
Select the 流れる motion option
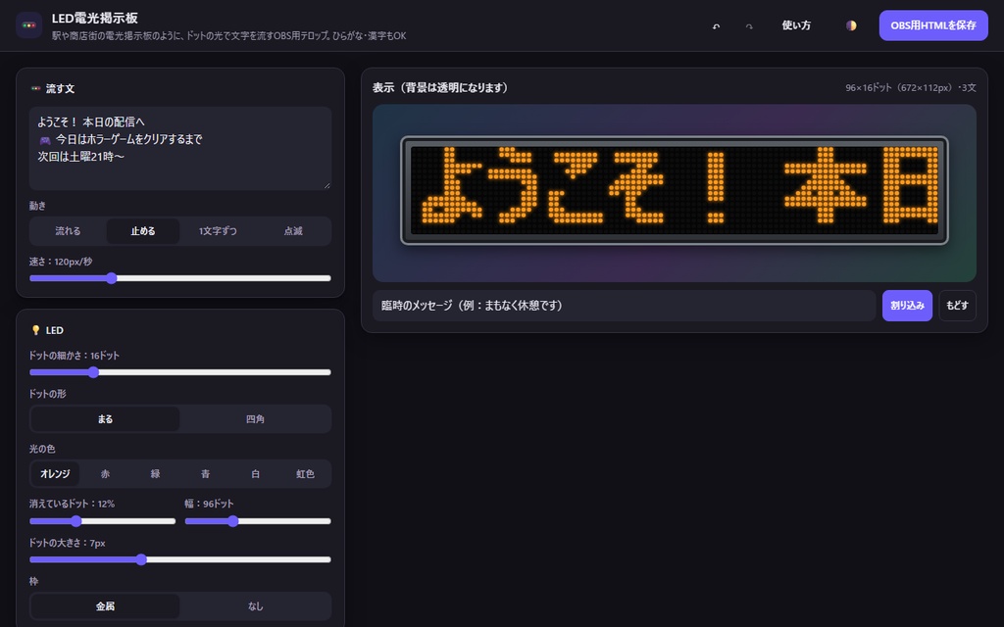68,231
